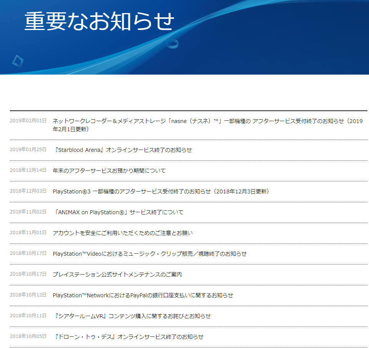Open the PlayStation Network PayPal payment notice
Viewport: 369px width, 348px height.
143,295
